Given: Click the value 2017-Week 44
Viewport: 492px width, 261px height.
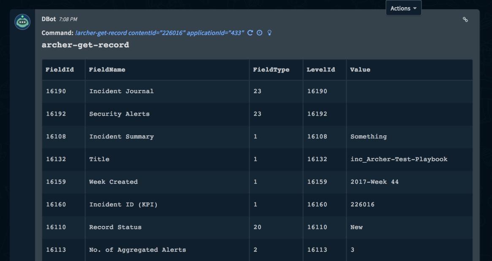Looking at the screenshot, I should click(374, 182).
